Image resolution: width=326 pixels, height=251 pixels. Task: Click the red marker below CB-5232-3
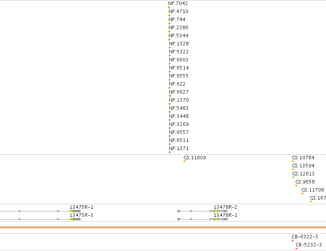click(x=297, y=249)
